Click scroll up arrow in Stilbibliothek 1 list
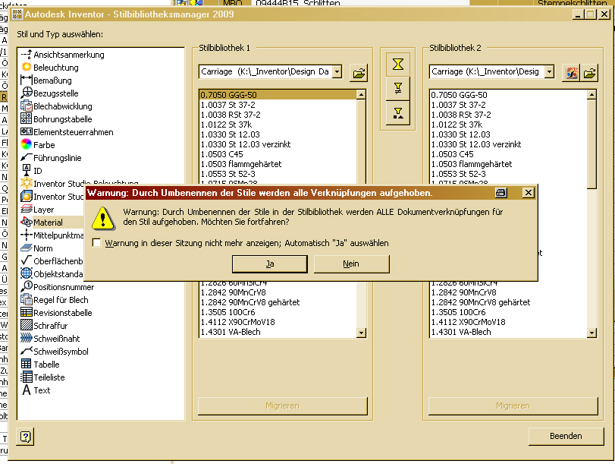The width and height of the screenshot is (615, 464). tap(361, 95)
